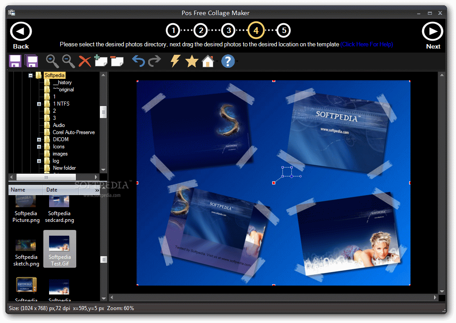Open the Click Here For Help link
Image resolution: width=456 pixels, height=323 pixels.
(x=367, y=45)
